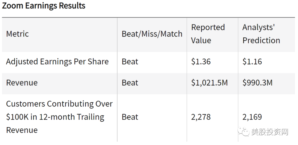The width and height of the screenshot is (298, 145).
Task: Select the Beat/Miss/Match column header
Action: pos(152,34)
